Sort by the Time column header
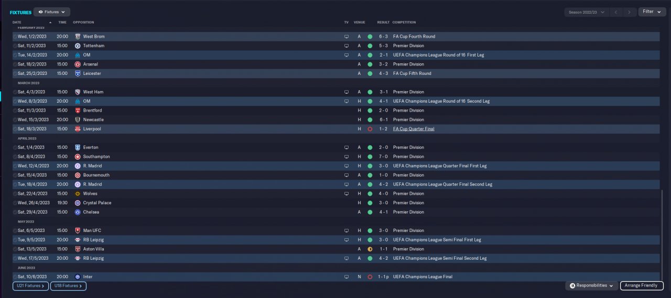This screenshot has height=298, width=671. (62, 23)
